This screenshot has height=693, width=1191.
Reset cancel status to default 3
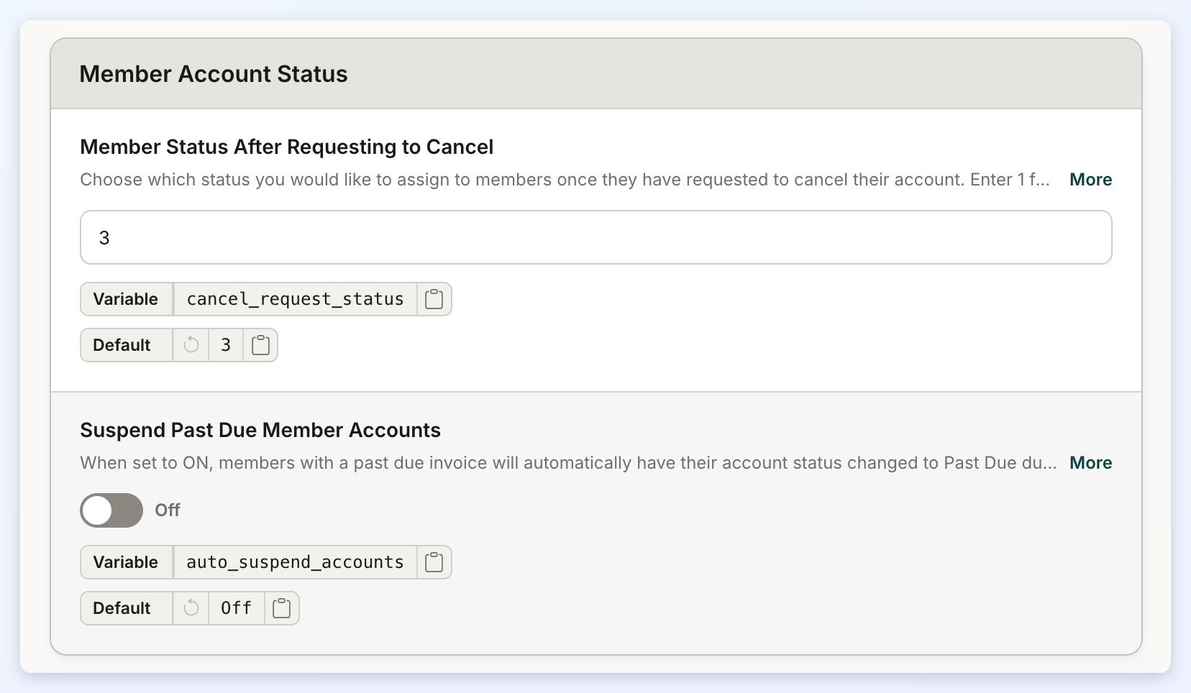click(x=191, y=345)
